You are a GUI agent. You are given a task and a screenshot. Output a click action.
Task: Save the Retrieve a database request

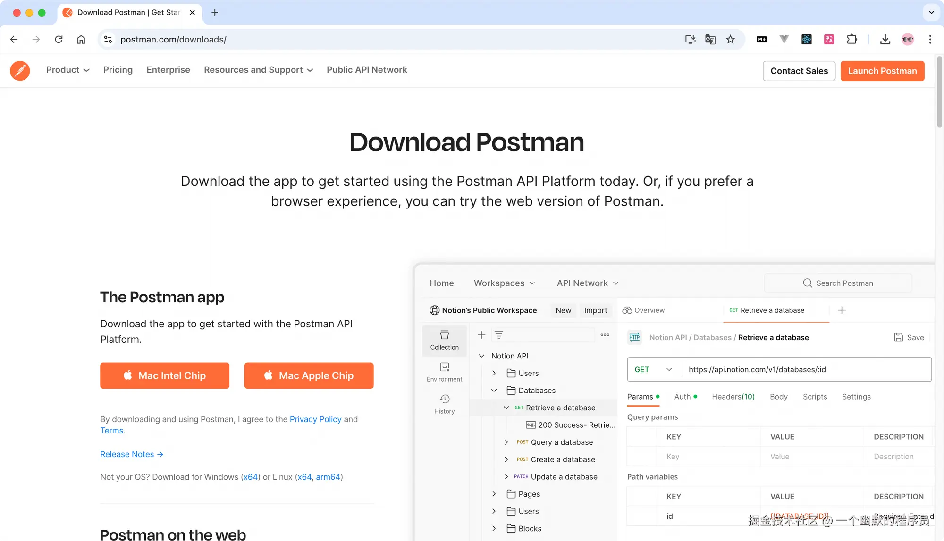(909, 337)
